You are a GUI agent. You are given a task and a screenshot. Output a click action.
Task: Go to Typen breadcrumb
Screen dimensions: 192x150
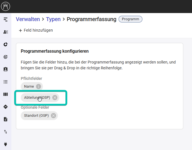[53, 19]
